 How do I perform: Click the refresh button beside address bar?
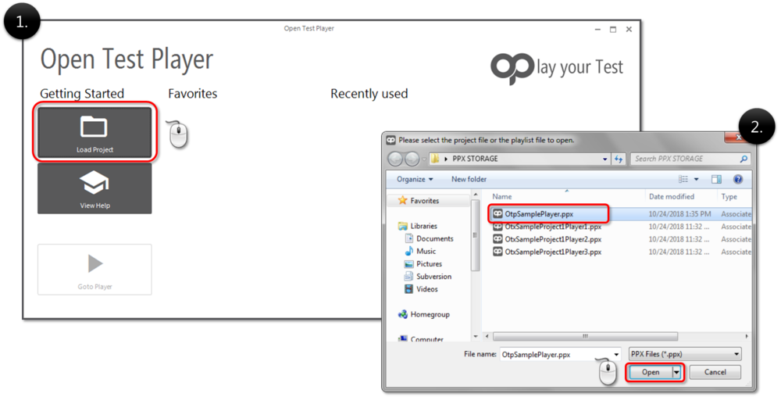pos(618,159)
